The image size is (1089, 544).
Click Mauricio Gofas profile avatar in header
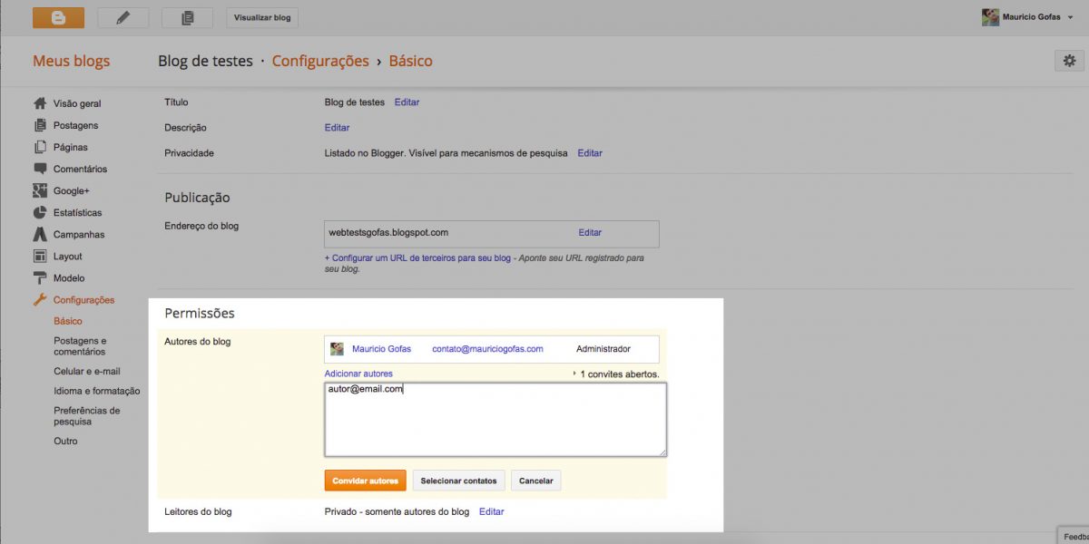pyautogui.click(x=990, y=17)
